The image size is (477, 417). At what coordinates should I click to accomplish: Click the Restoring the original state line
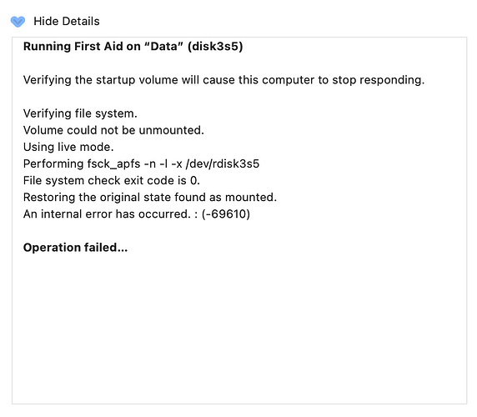[x=150, y=197]
